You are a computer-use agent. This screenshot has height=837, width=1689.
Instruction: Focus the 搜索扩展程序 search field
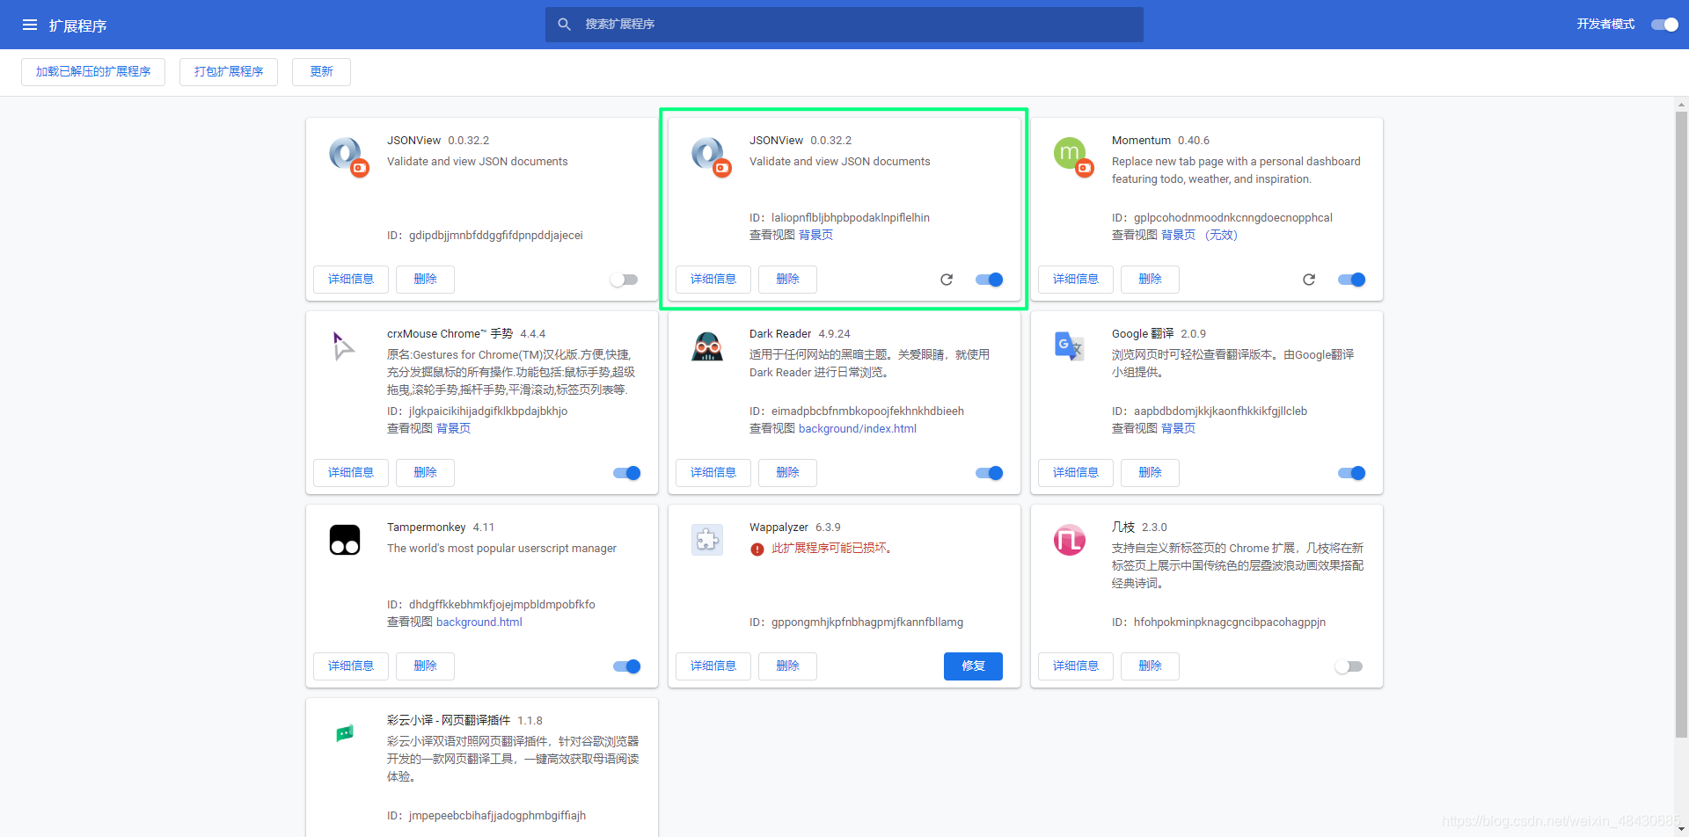(844, 25)
